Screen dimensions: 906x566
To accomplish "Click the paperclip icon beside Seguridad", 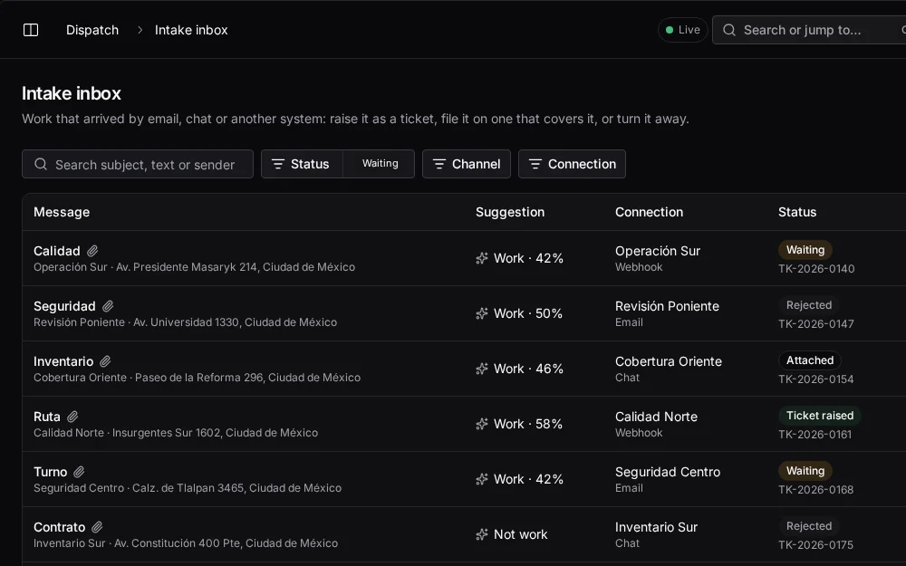I will pyautogui.click(x=108, y=306).
